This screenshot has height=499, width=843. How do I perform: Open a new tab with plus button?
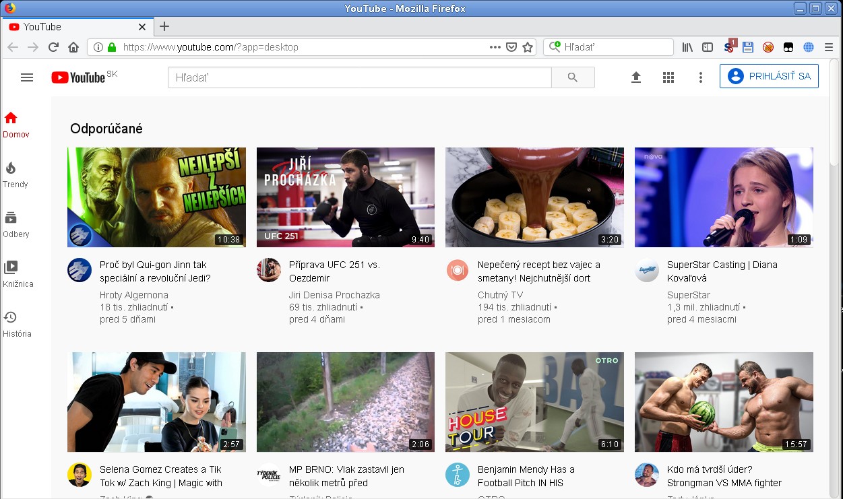(x=164, y=26)
